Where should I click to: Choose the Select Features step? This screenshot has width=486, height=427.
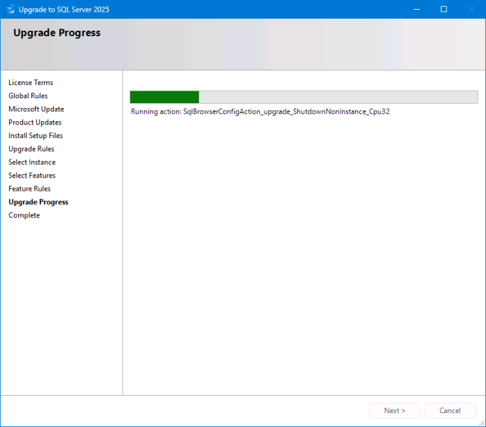pos(32,176)
